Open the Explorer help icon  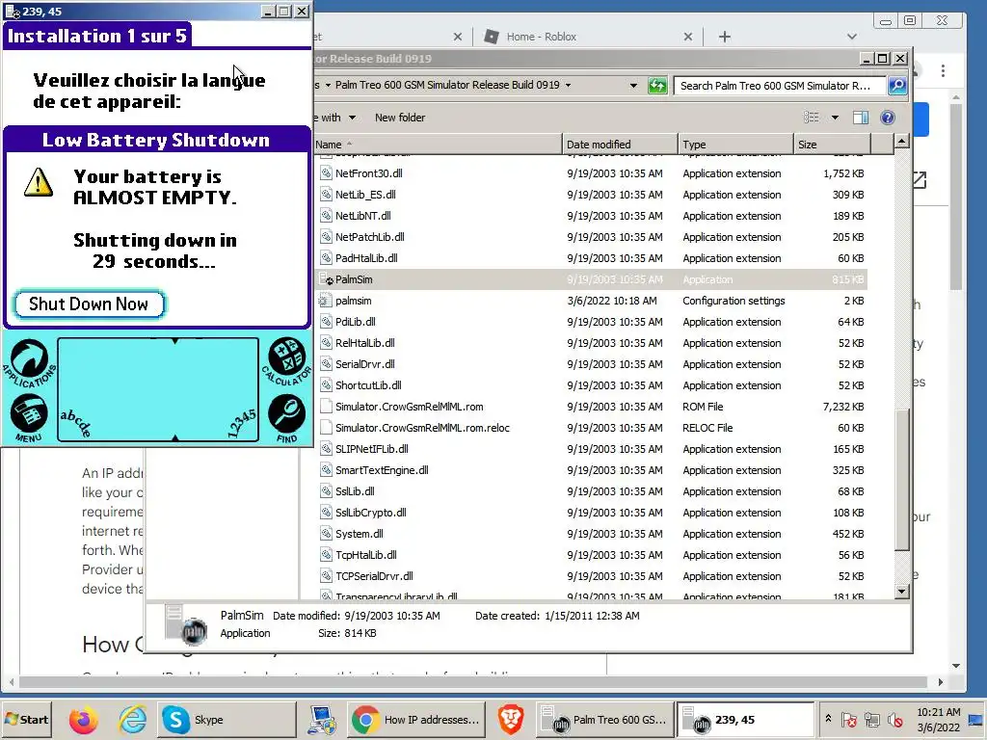pos(888,117)
